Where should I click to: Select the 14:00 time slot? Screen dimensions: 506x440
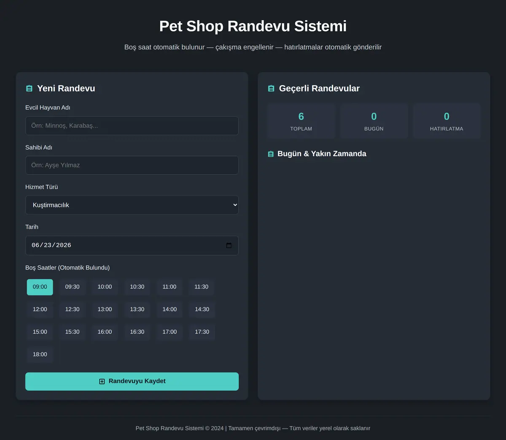pos(170,310)
